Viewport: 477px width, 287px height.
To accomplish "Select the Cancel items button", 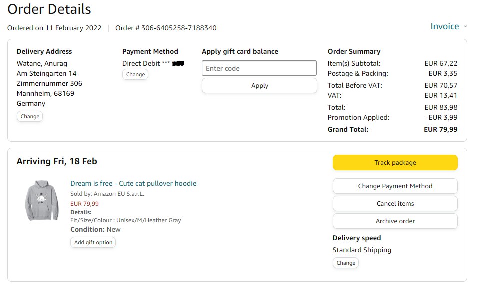I will tap(395, 203).
